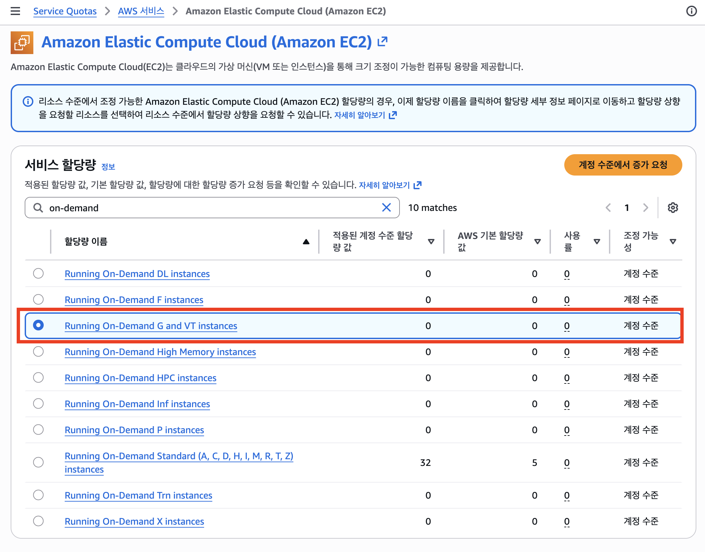Go to next page chevron
Viewport: 705px width, 552px height.
click(646, 208)
